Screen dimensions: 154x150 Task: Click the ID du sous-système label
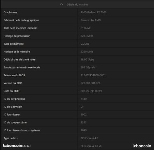15,122
